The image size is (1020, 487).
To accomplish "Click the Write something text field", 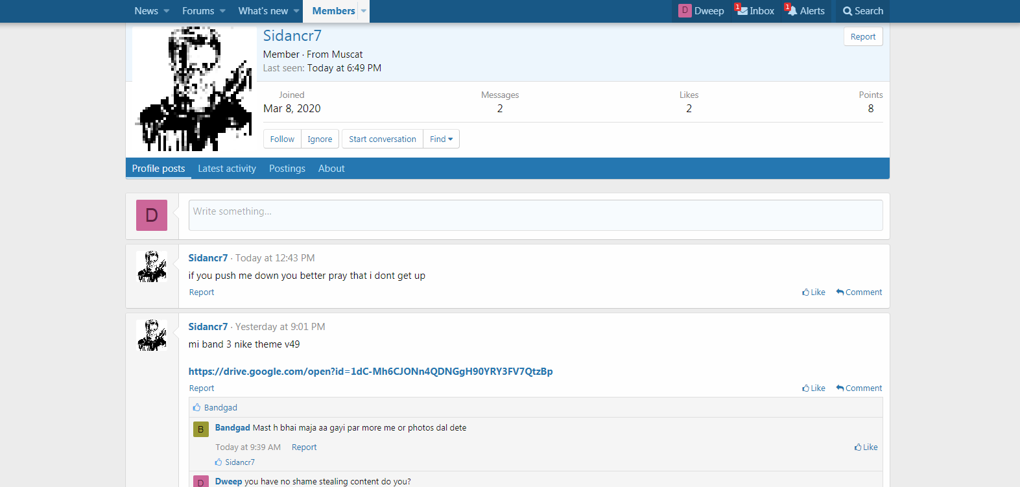I will click(x=535, y=215).
